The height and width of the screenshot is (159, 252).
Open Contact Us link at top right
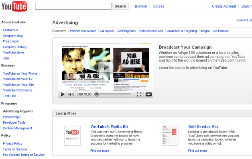[x=244, y=20]
